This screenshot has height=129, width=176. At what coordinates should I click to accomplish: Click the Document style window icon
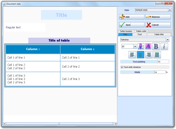tap(4, 4)
